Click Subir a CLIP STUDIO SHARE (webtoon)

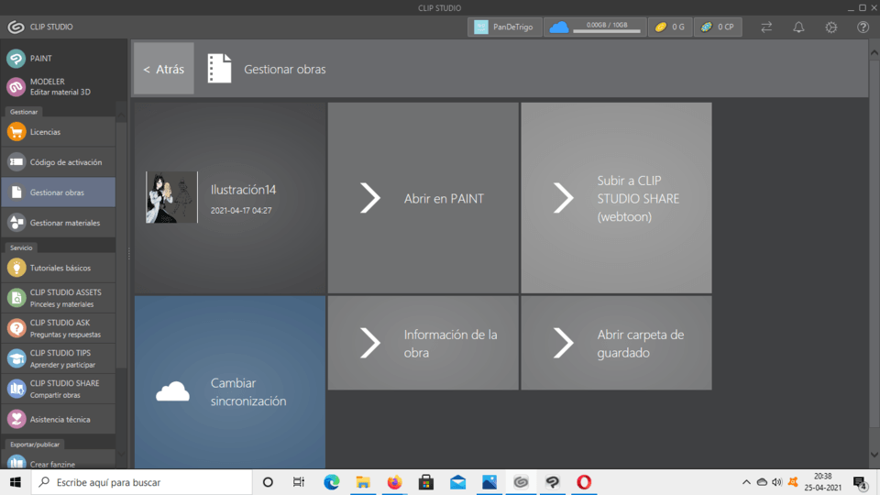pos(616,198)
